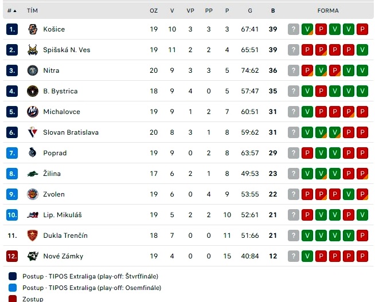Viewport: 375px width, 302px height.
Task: Sort table by the # rank column
Action: pos(11,11)
